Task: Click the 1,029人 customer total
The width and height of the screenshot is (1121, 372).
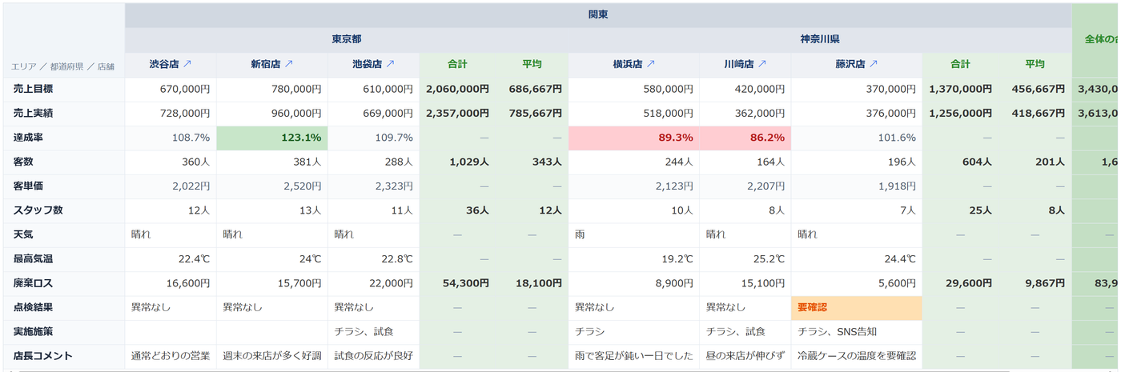Action: pyautogui.click(x=457, y=162)
